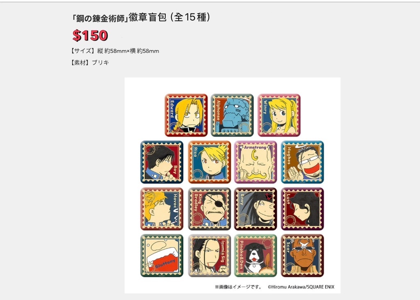Image resolution: width=420 pixels, height=300 pixels.
Task: Select the Alphonse armor badge
Action: [x=232, y=115]
